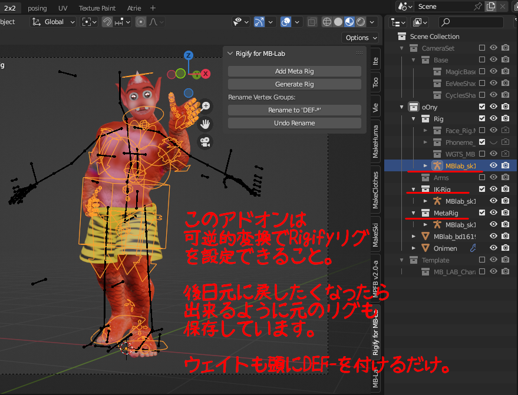Disable IK-Rig render camera toggle
This screenshot has height=395, width=518.
click(505, 189)
